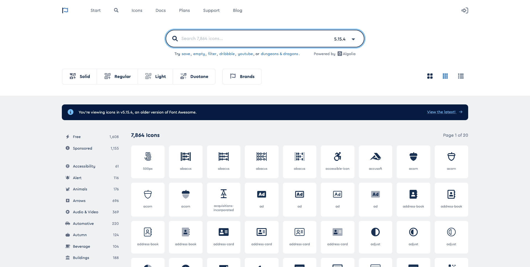
Task: Select the accessible-icon card
Action: (x=337, y=162)
